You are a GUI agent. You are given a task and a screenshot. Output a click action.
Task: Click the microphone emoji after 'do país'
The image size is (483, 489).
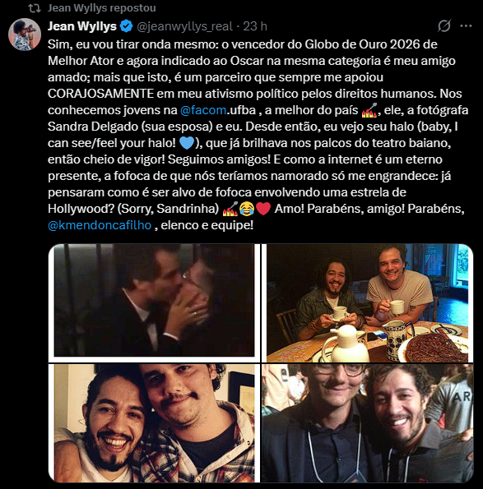[x=369, y=110]
